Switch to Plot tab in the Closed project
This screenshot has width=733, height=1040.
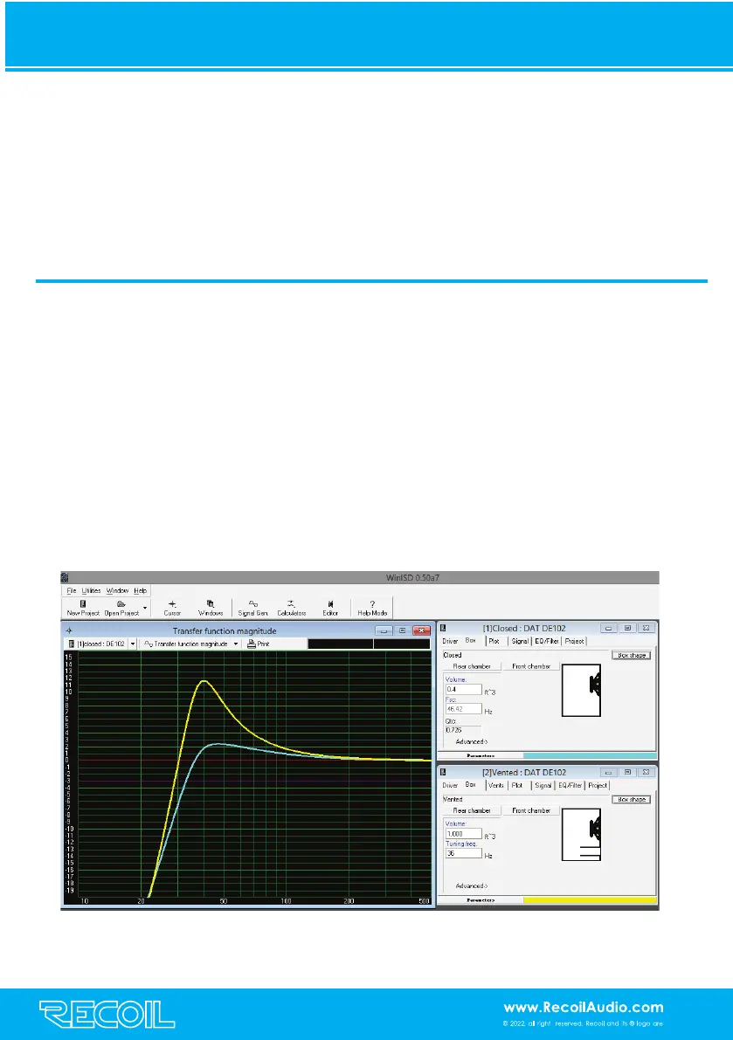point(494,642)
